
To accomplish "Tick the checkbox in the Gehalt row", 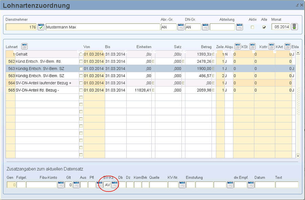I will 81,54.
